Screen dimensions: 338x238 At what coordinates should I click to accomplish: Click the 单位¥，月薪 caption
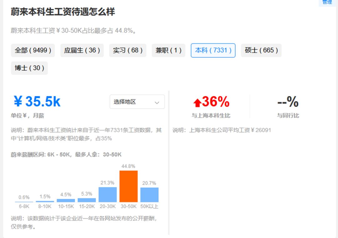pyautogui.click(x=27, y=116)
